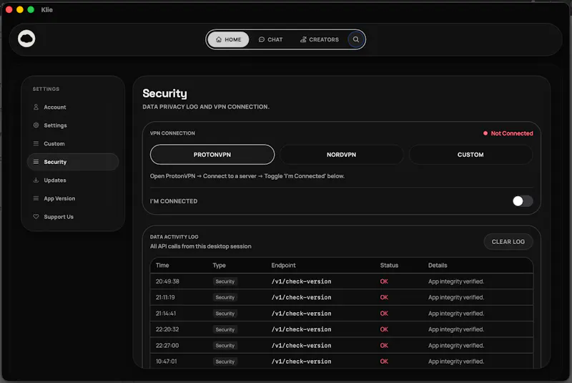This screenshot has width=572, height=383.
Task: Clear the data activity log
Action: pyautogui.click(x=508, y=242)
